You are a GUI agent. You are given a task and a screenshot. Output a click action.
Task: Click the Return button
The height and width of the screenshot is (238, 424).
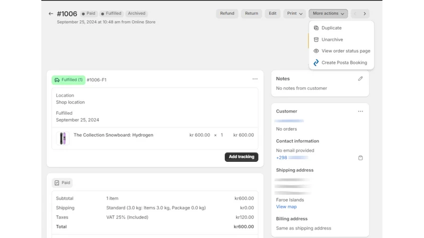pyautogui.click(x=251, y=14)
